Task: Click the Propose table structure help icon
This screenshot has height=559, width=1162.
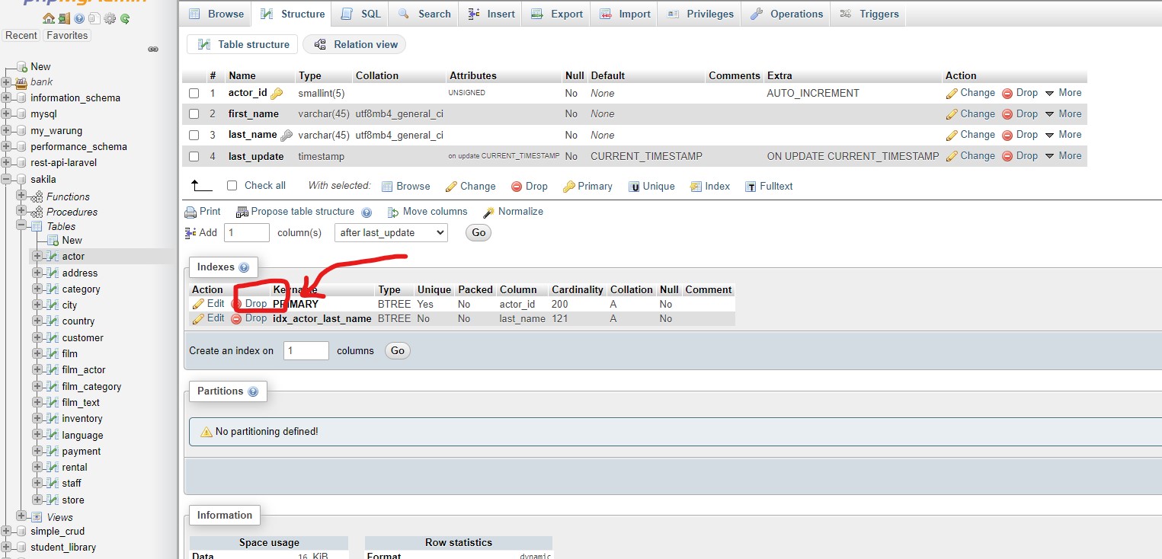Action: pos(367,212)
